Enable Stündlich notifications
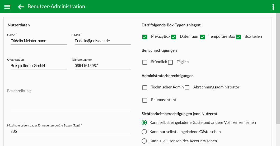 [x=145, y=62]
